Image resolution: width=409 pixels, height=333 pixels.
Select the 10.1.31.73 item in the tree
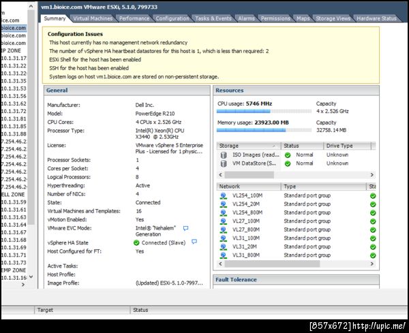(x=14, y=263)
